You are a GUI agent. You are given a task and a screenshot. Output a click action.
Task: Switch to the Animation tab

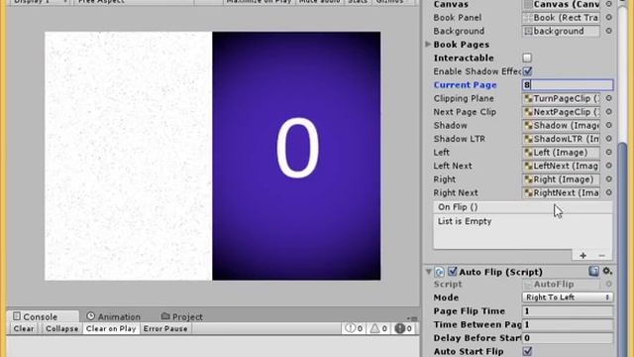point(114,316)
